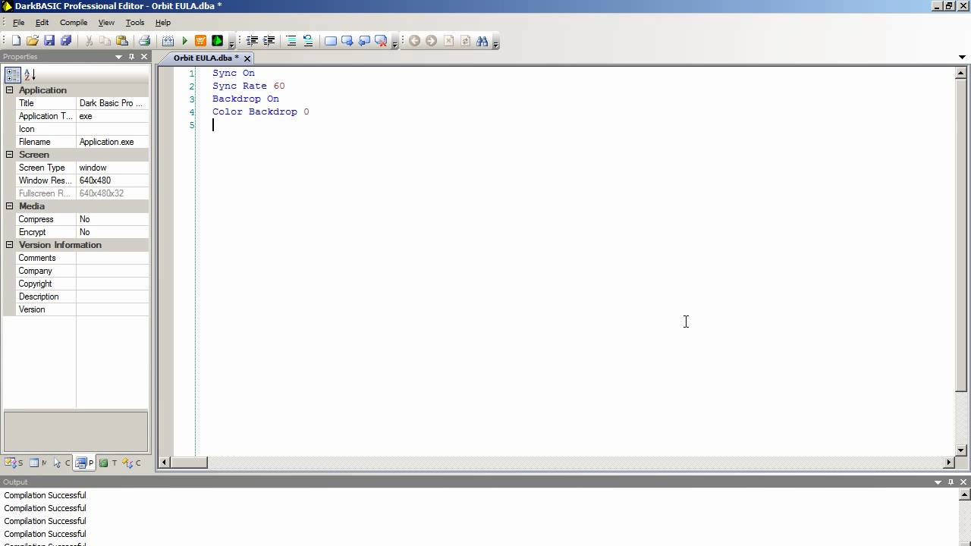
Task: Click the editor vertical scroll down arrow
Action: (960, 450)
